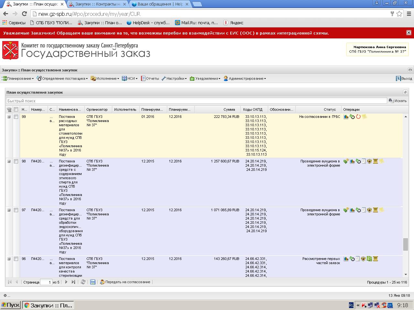Click the red refresh icon in row 99
This screenshot has width=414, height=310.
tap(358, 117)
